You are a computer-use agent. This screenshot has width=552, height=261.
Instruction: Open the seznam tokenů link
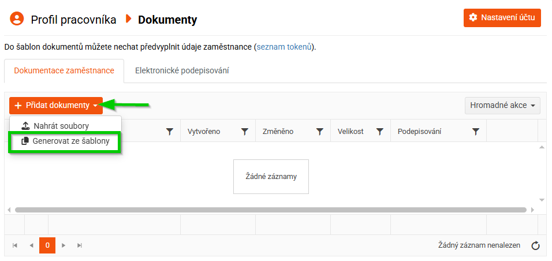point(285,47)
